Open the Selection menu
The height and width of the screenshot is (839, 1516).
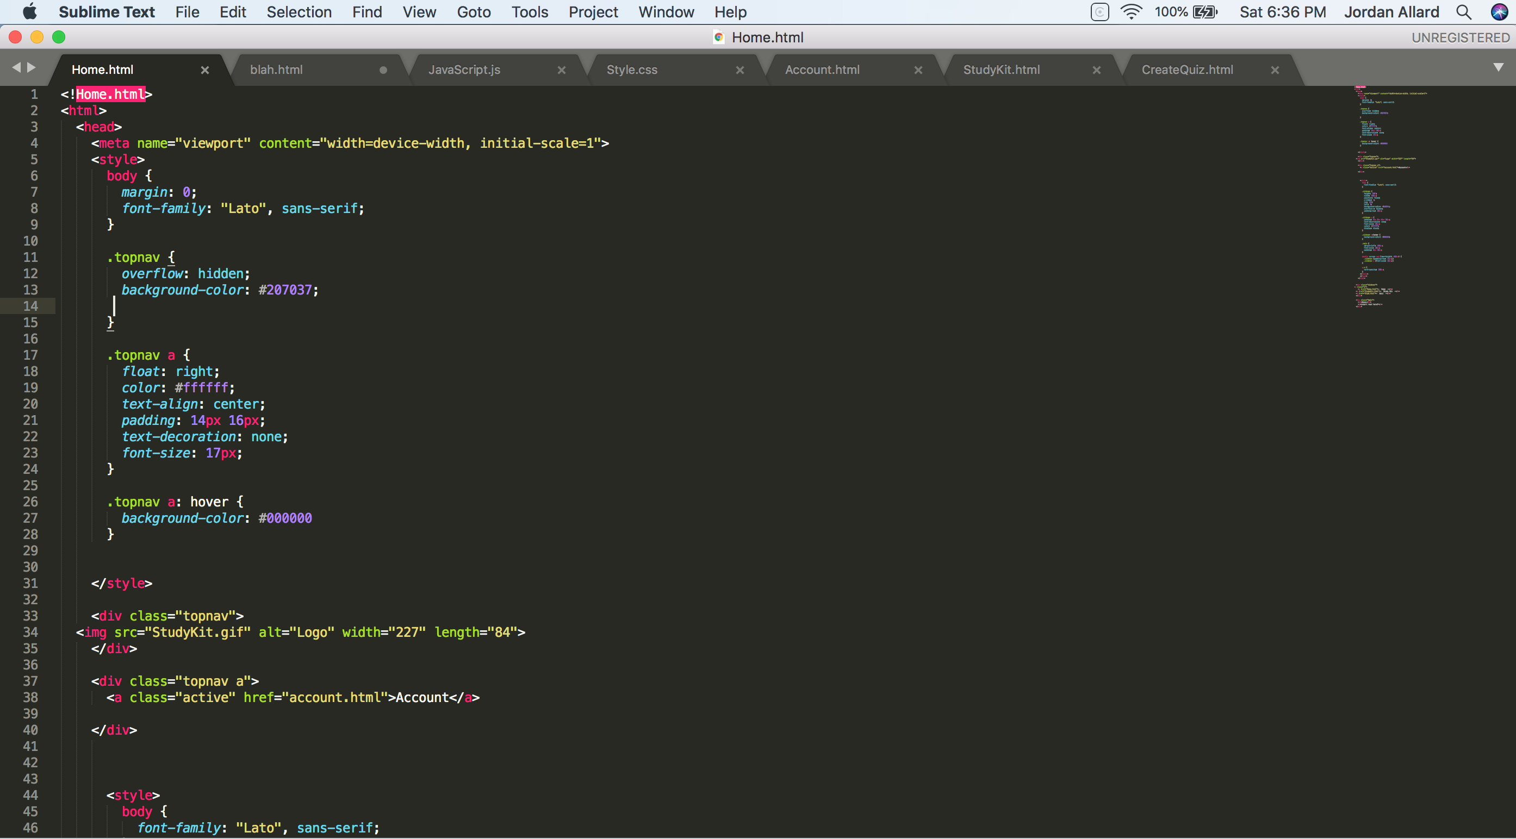coord(299,12)
